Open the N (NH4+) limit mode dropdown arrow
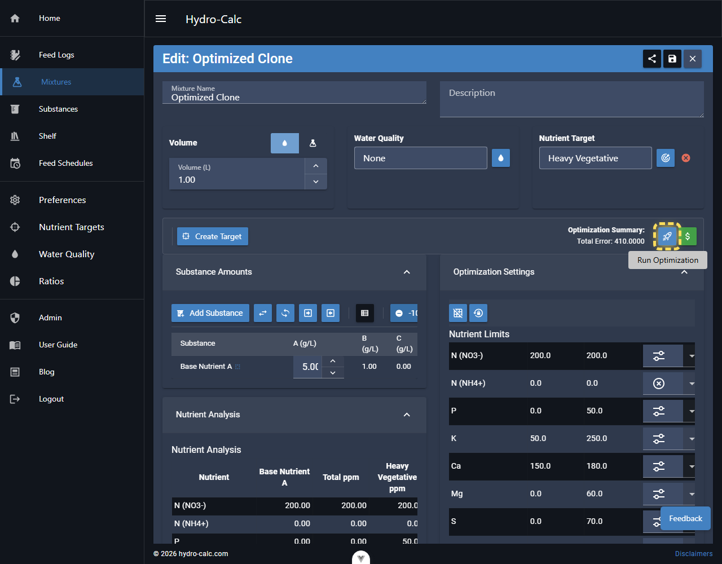The width and height of the screenshot is (722, 564). 692,384
